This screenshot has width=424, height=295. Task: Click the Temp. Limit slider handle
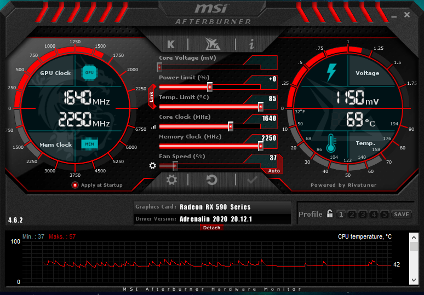261,107
